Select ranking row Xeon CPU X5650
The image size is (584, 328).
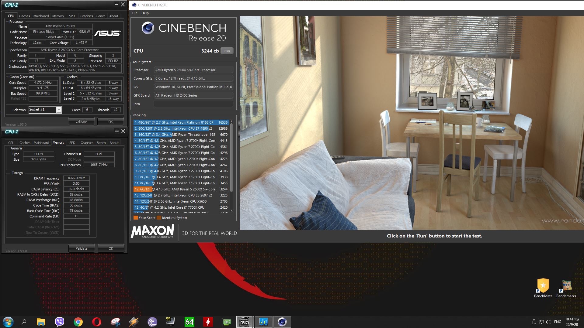click(181, 201)
